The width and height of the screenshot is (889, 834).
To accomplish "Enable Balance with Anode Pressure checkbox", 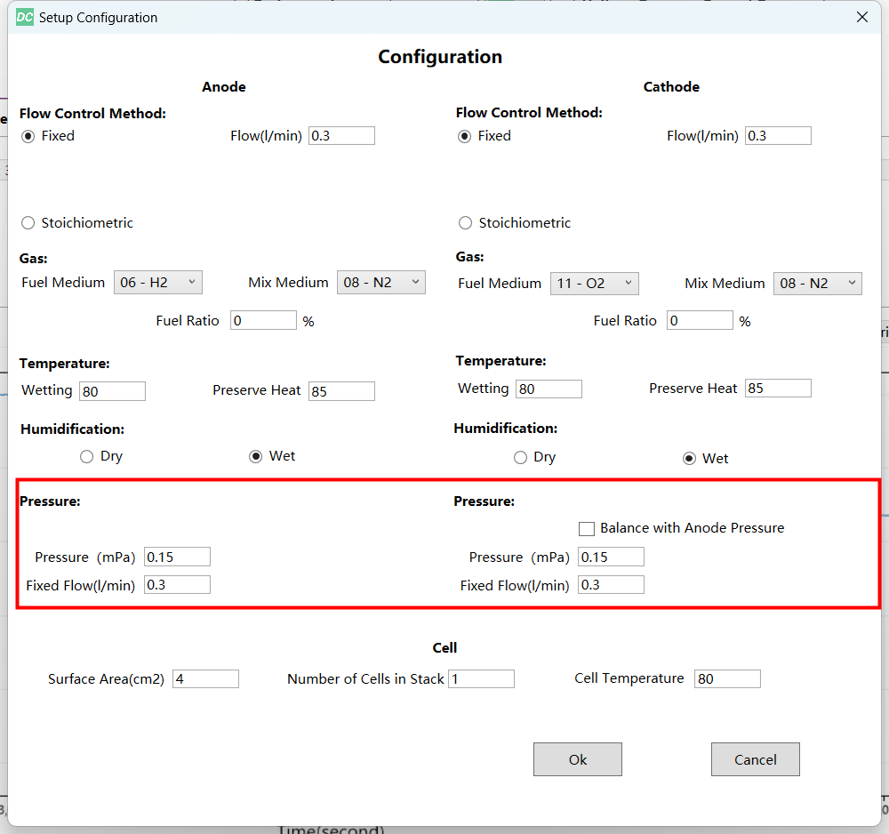I will point(587,529).
